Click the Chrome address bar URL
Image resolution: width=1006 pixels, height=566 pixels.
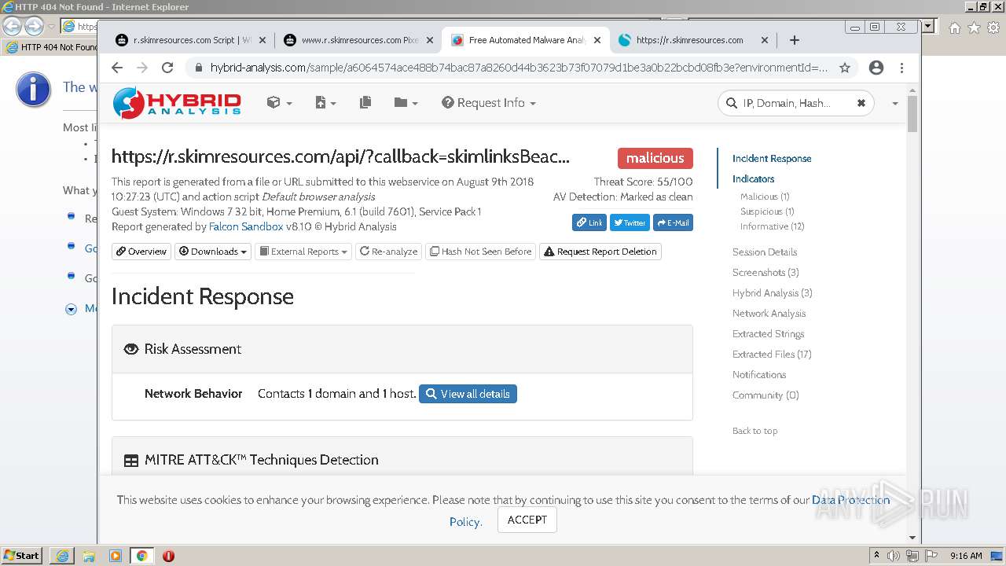(519, 68)
